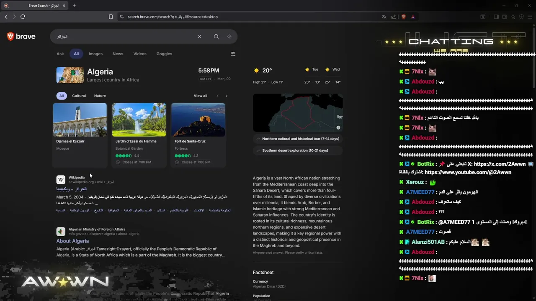Open search filter settings sliders icon
This screenshot has width=536, height=301.
click(x=233, y=54)
